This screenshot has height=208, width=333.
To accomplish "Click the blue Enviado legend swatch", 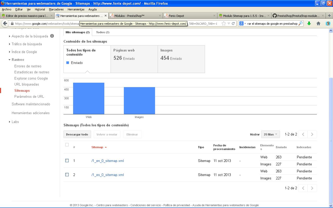I will point(68,63).
